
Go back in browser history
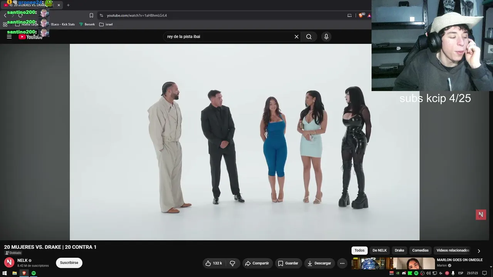point(5,15)
